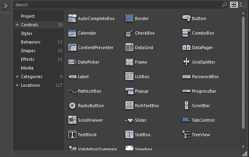Select the TabControl asset icon
Screen dimensions: 249x157
coord(186,120)
